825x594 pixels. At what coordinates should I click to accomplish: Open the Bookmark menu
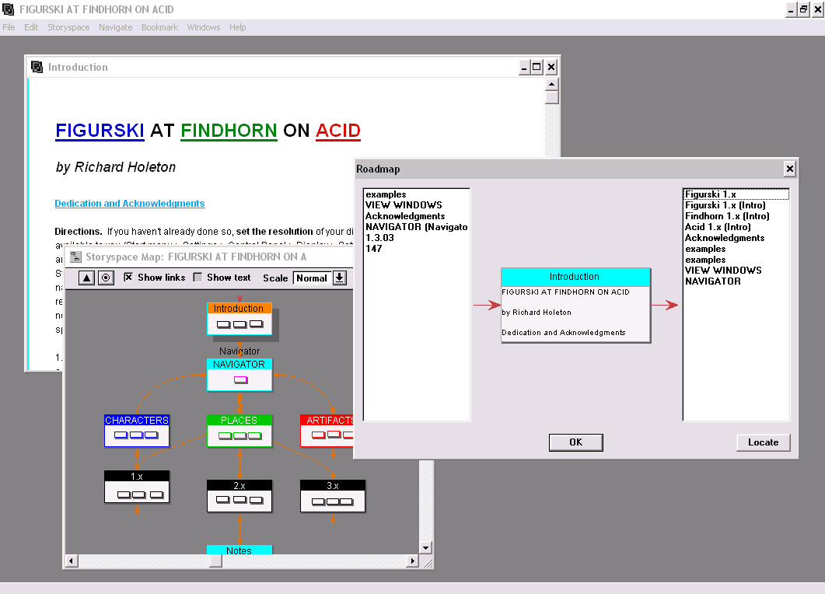[159, 27]
